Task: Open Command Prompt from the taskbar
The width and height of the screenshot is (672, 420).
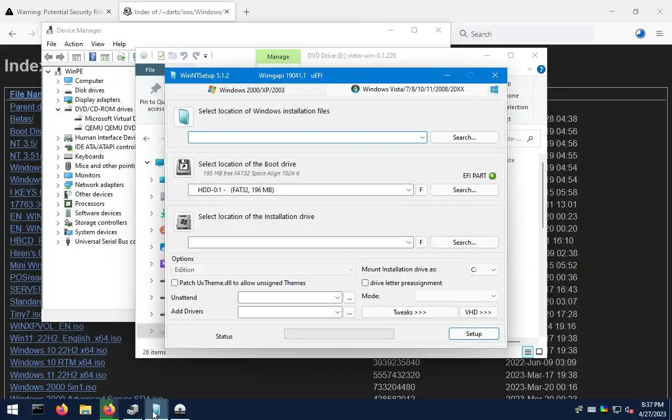Action: pyautogui.click(x=38, y=409)
